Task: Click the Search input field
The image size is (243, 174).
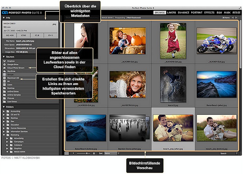Action: pyautogui.click(x=228, y=153)
